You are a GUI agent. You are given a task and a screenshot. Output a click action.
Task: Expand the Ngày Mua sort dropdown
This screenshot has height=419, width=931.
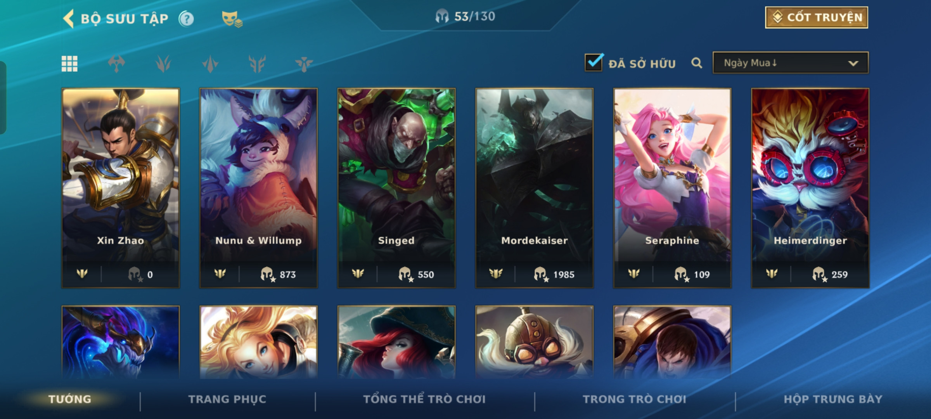[x=791, y=62]
